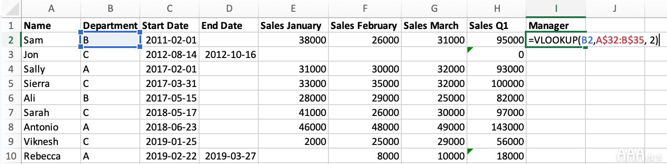667x164 pixels.
Task: Select column D header
Action: (229, 8)
